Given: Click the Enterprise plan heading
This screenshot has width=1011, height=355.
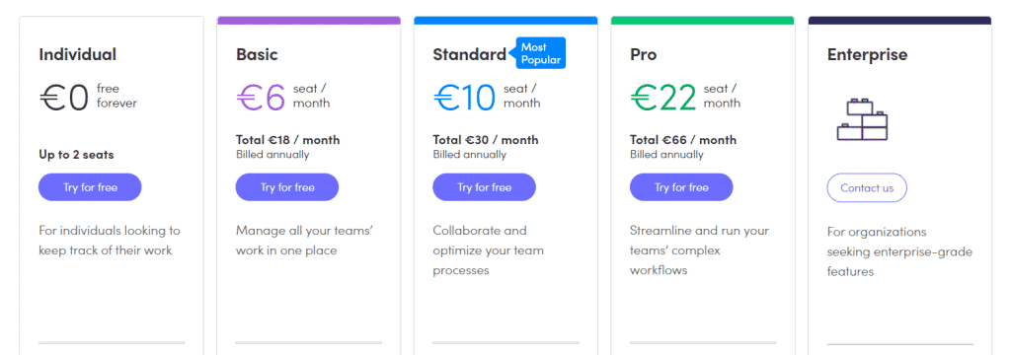Looking at the screenshot, I should 867,55.
